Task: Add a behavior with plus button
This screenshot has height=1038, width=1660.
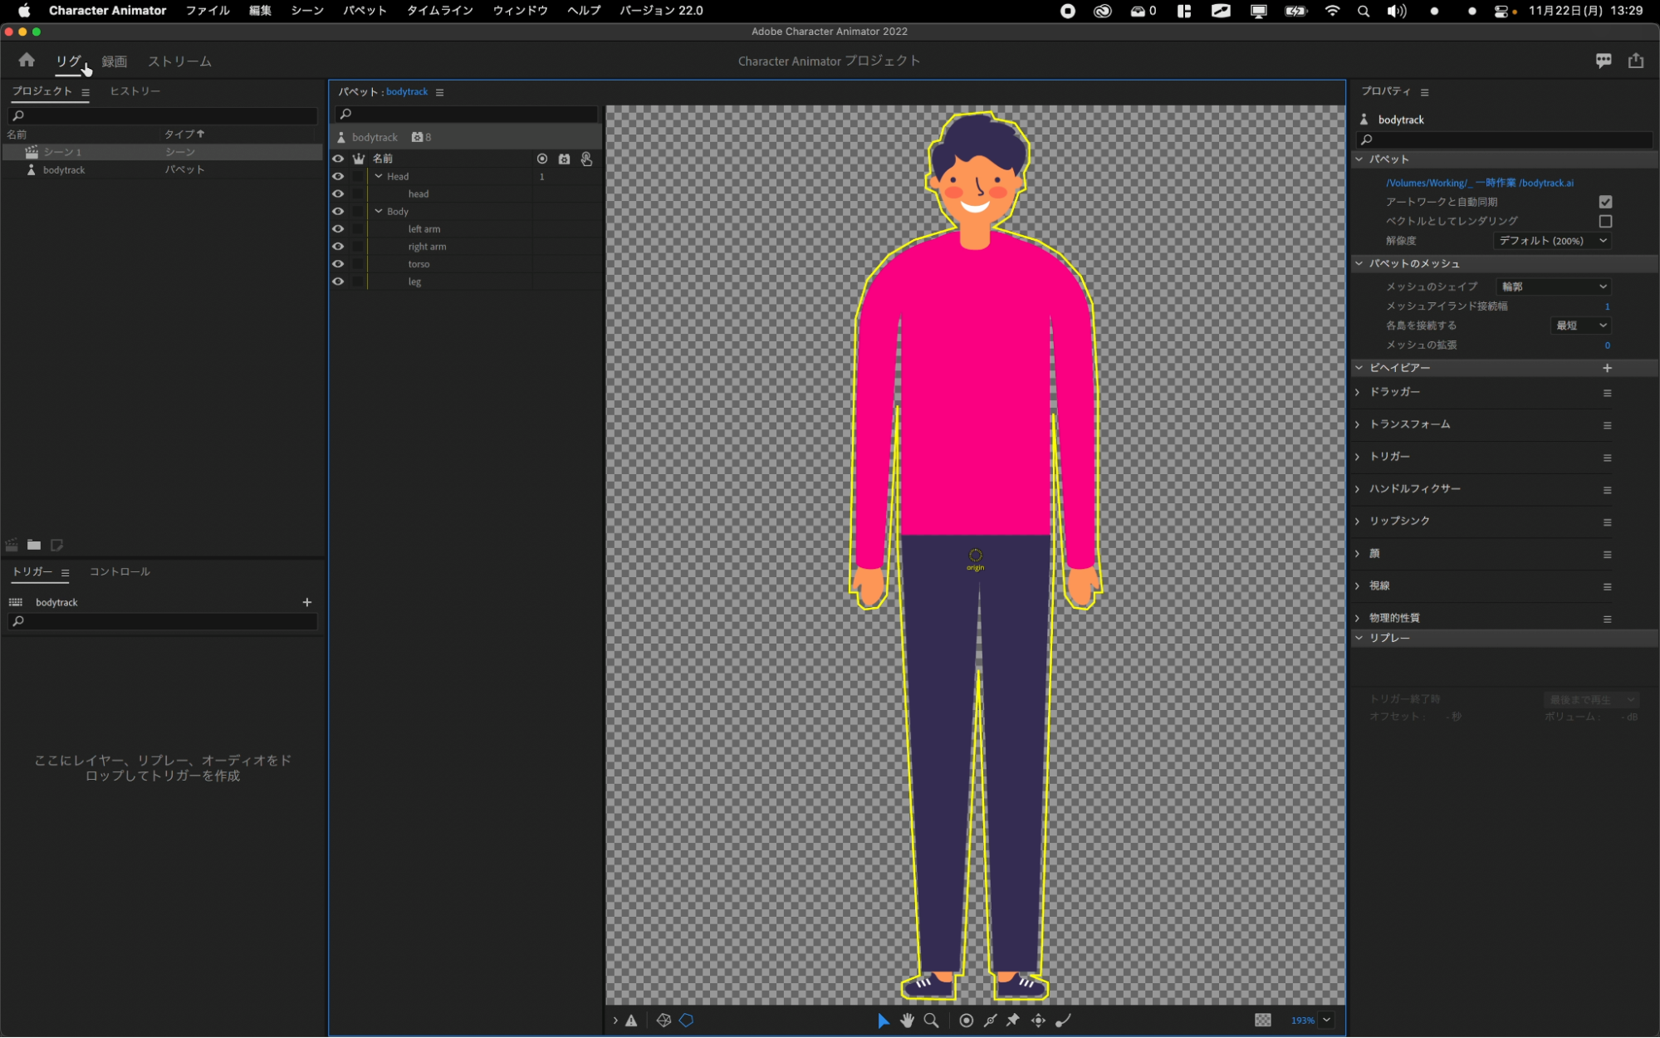Action: coord(1607,368)
